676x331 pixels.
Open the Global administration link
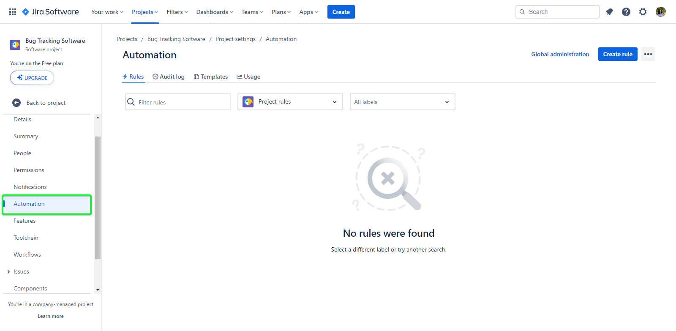560,54
